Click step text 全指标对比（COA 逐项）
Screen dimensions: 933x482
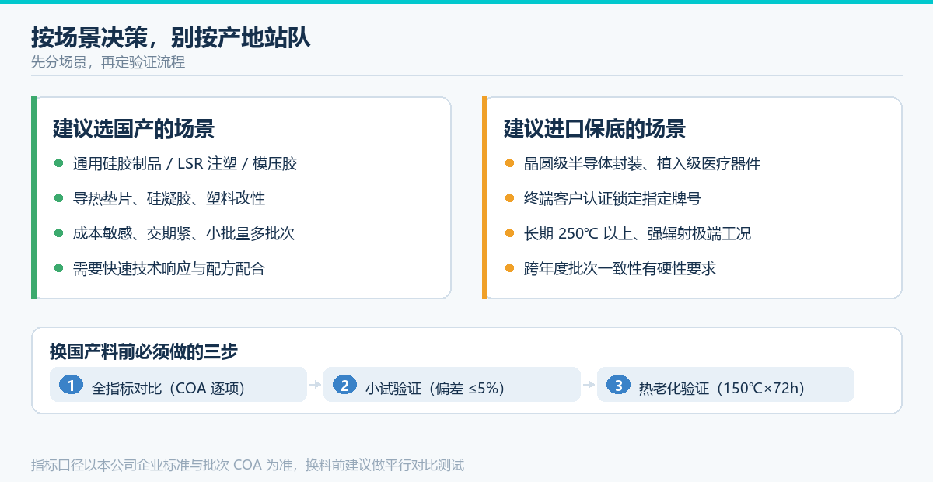169,388
